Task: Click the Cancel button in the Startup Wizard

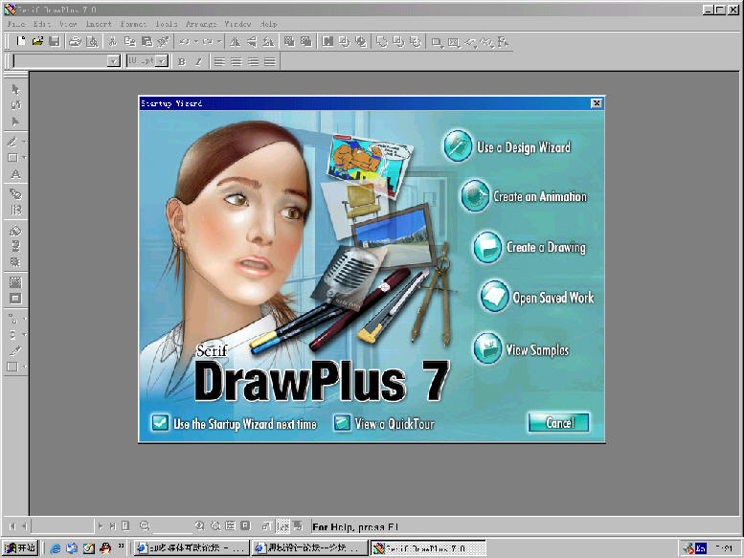Action: tap(558, 422)
